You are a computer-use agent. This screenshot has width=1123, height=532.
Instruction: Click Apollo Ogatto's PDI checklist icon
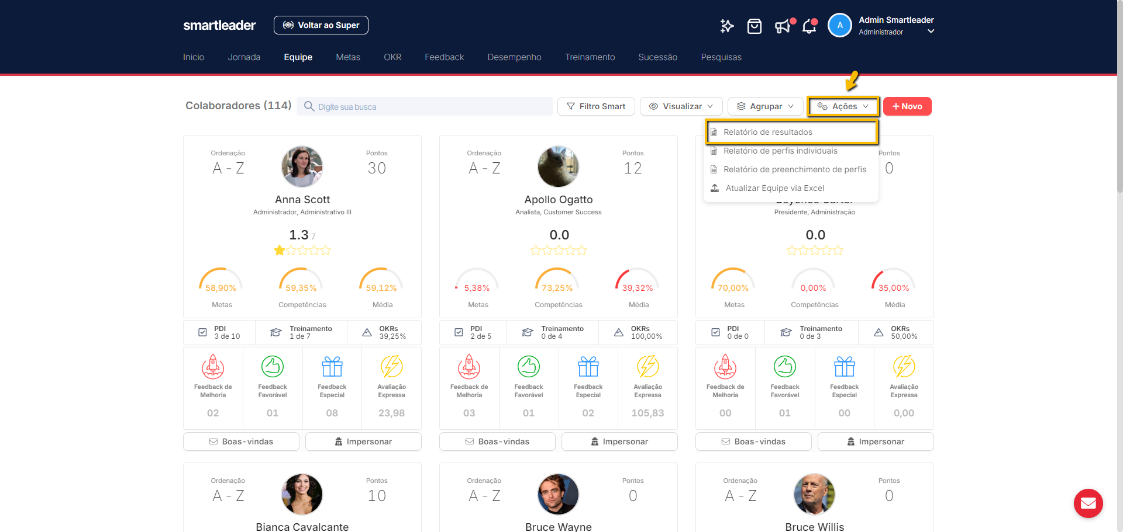click(459, 332)
